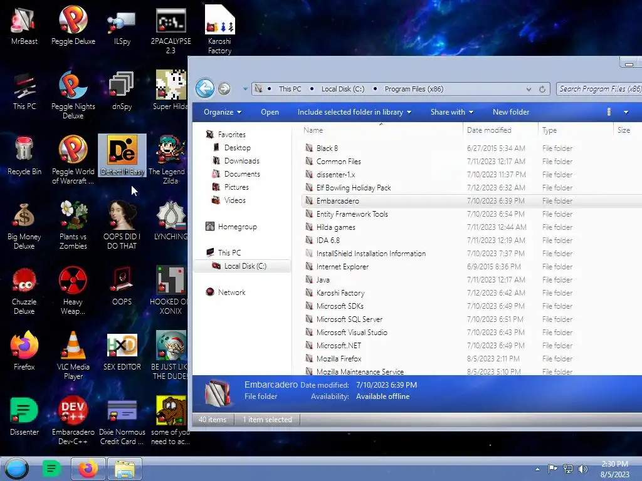Select the Microsoft Visual Studio folder
The image size is (642, 481).
click(351, 332)
